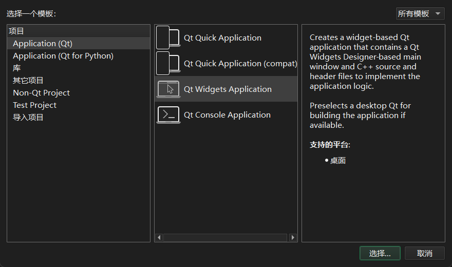Select the 导入项目 category
The height and width of the screenshot is (267, 452).
click(x=79, y=118)
